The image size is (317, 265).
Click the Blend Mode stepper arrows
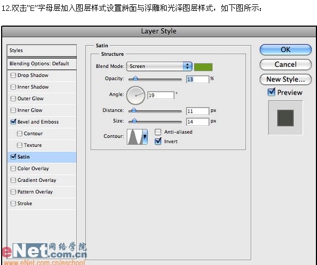tap(187, 66)
